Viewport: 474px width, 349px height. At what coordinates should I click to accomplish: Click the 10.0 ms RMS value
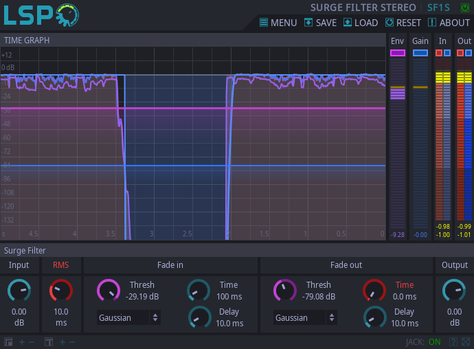[x=60, y=317]
